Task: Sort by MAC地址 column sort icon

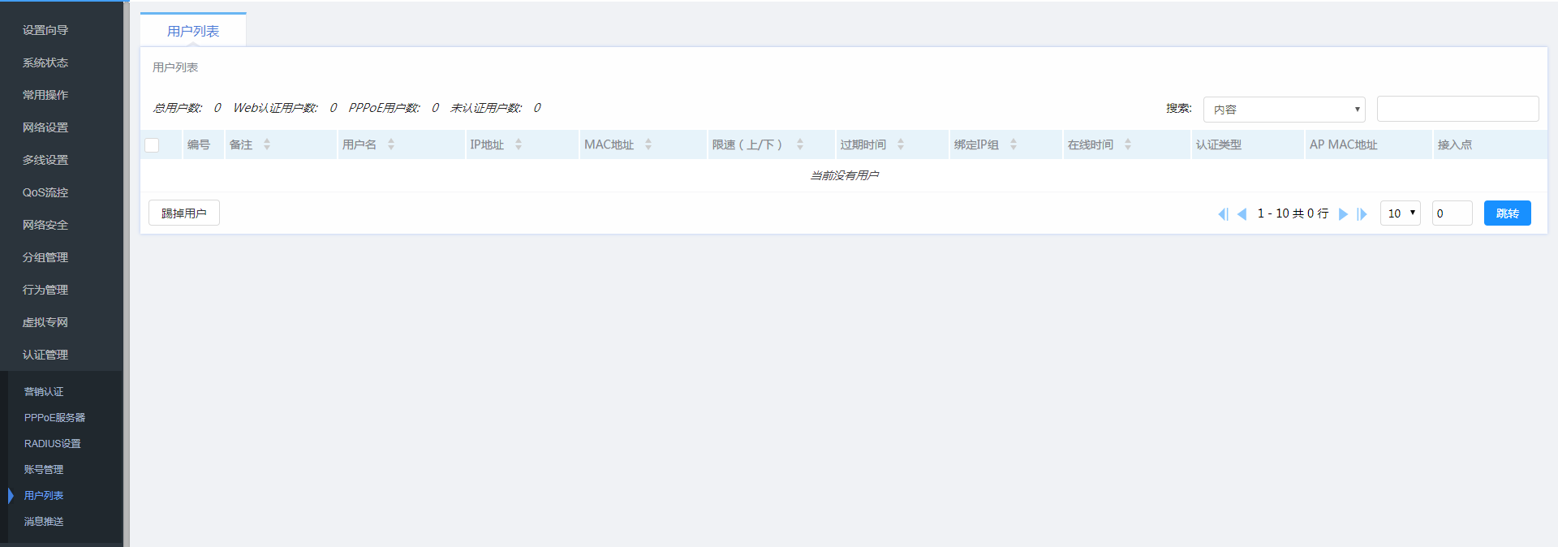Action: [648, 144]
